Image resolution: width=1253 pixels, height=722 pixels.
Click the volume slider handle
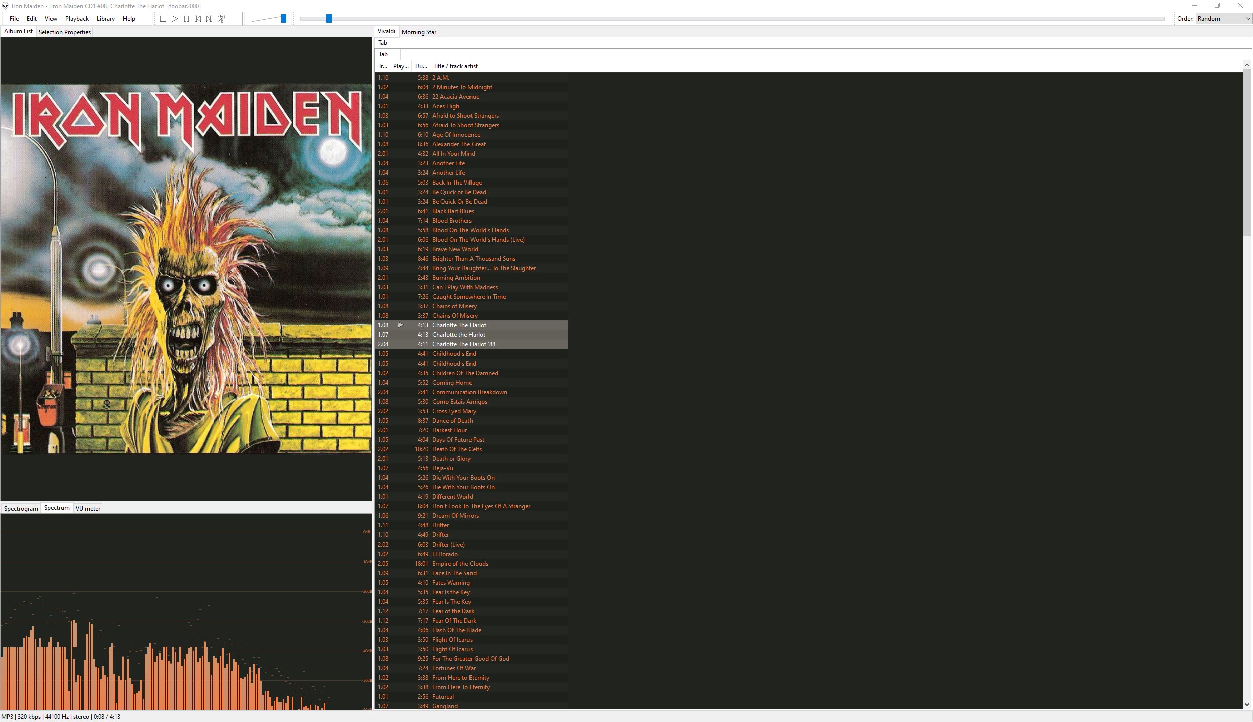(283, 19)
